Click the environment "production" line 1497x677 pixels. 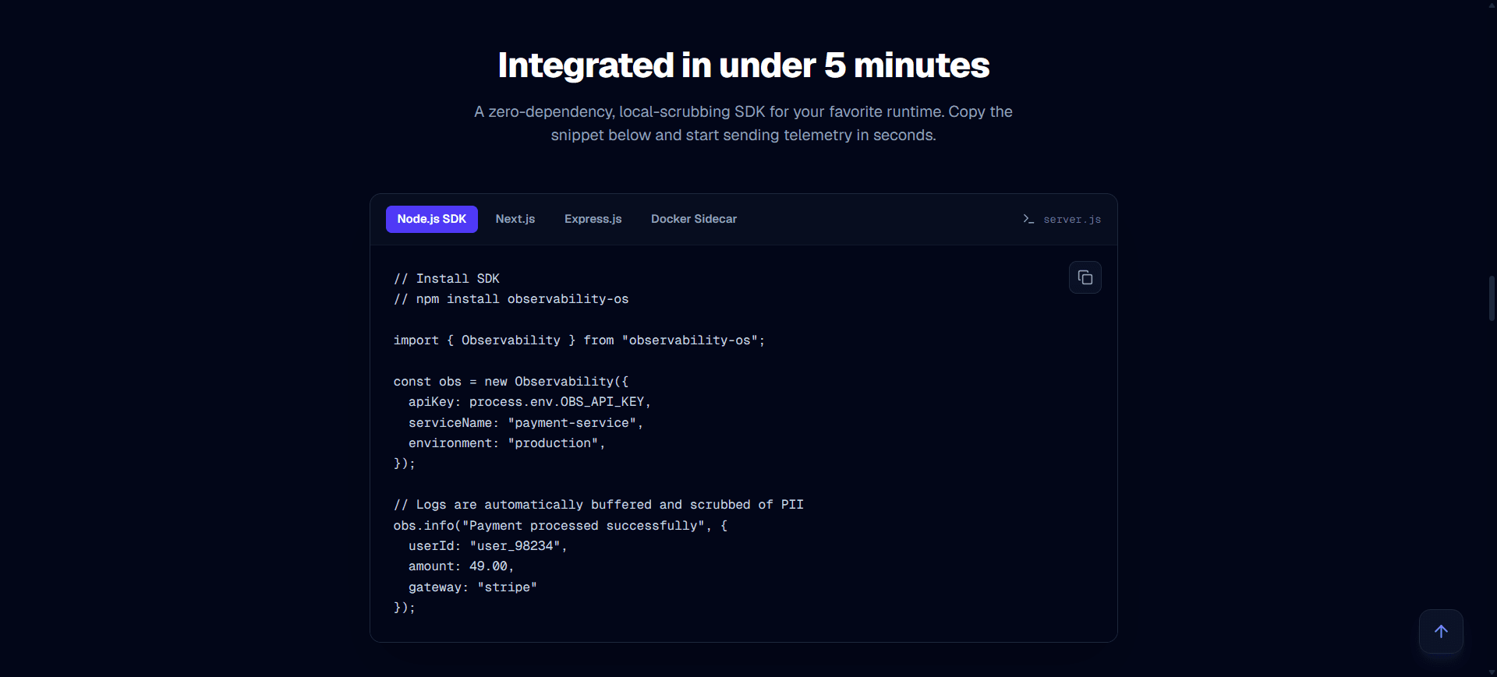pos(507,443)
